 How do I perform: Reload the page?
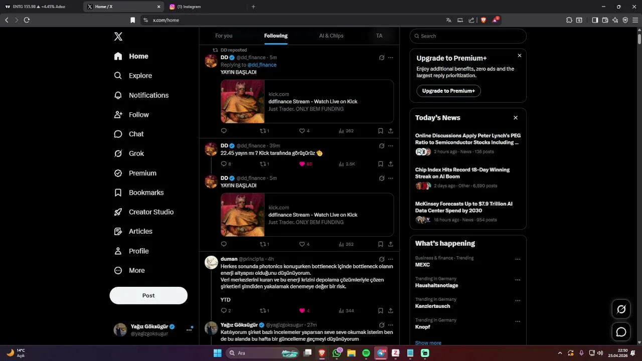coord(27,20)
